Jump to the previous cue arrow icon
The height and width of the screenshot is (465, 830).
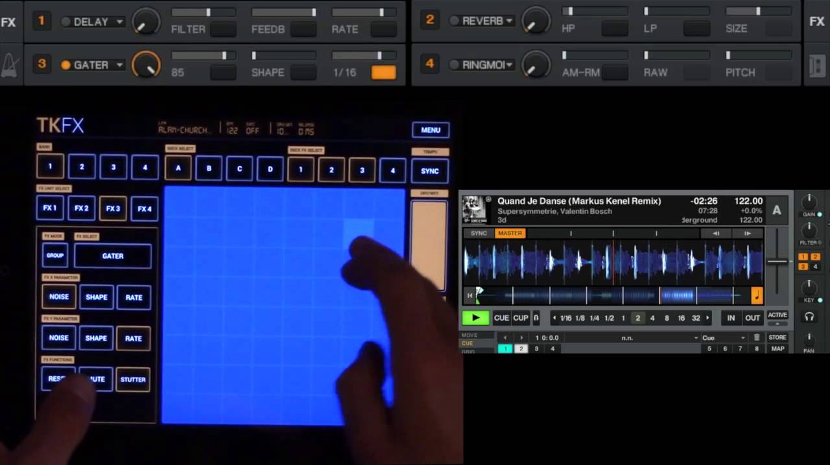pyautogui.click(x=505, y=337)
